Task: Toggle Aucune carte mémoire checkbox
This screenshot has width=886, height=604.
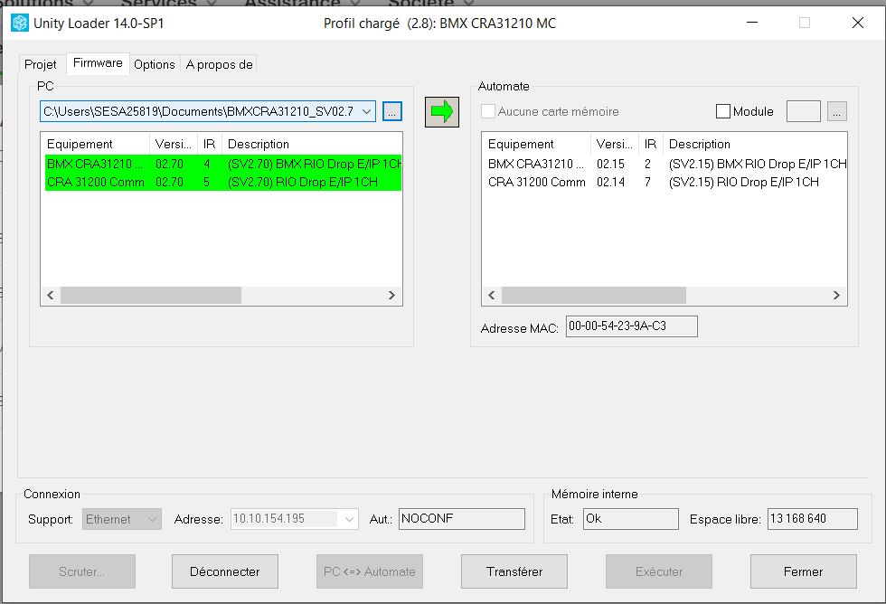Action: click(487, 111)
